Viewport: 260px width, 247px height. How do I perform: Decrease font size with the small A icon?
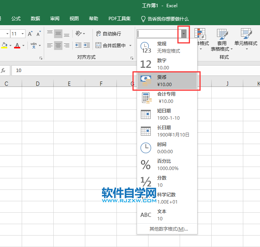point(38,34)
